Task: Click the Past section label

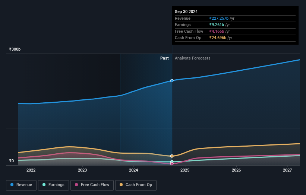Action: click(164, 58)
